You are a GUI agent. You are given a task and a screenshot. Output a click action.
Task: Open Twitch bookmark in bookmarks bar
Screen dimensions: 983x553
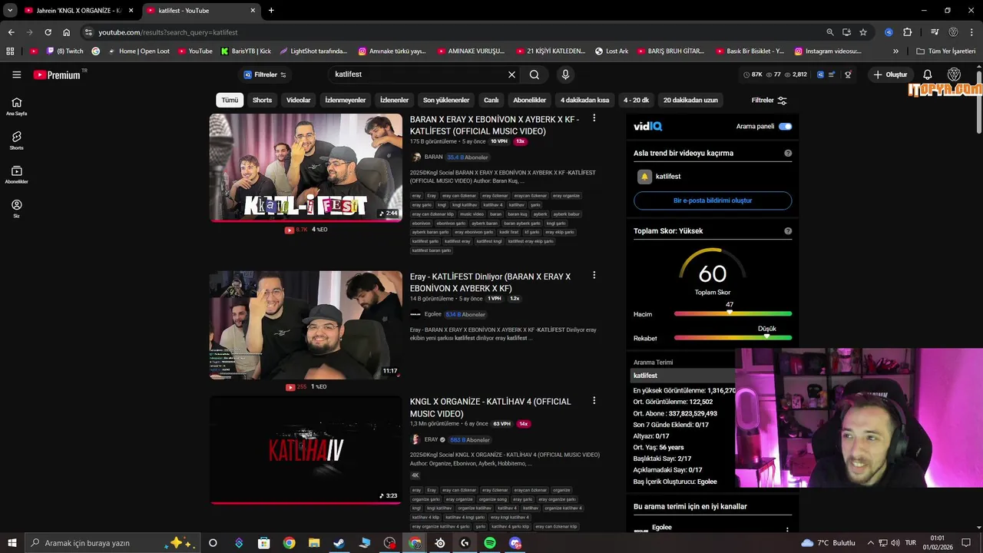click(65, 51)
